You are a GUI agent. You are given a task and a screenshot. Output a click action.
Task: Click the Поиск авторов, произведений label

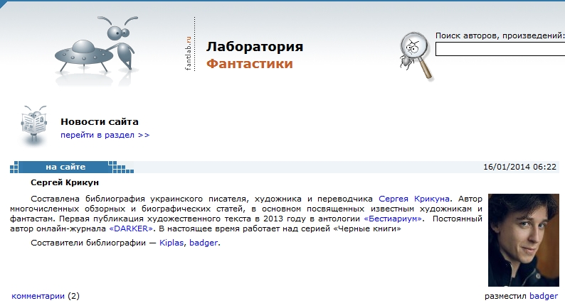click(499, 35)
